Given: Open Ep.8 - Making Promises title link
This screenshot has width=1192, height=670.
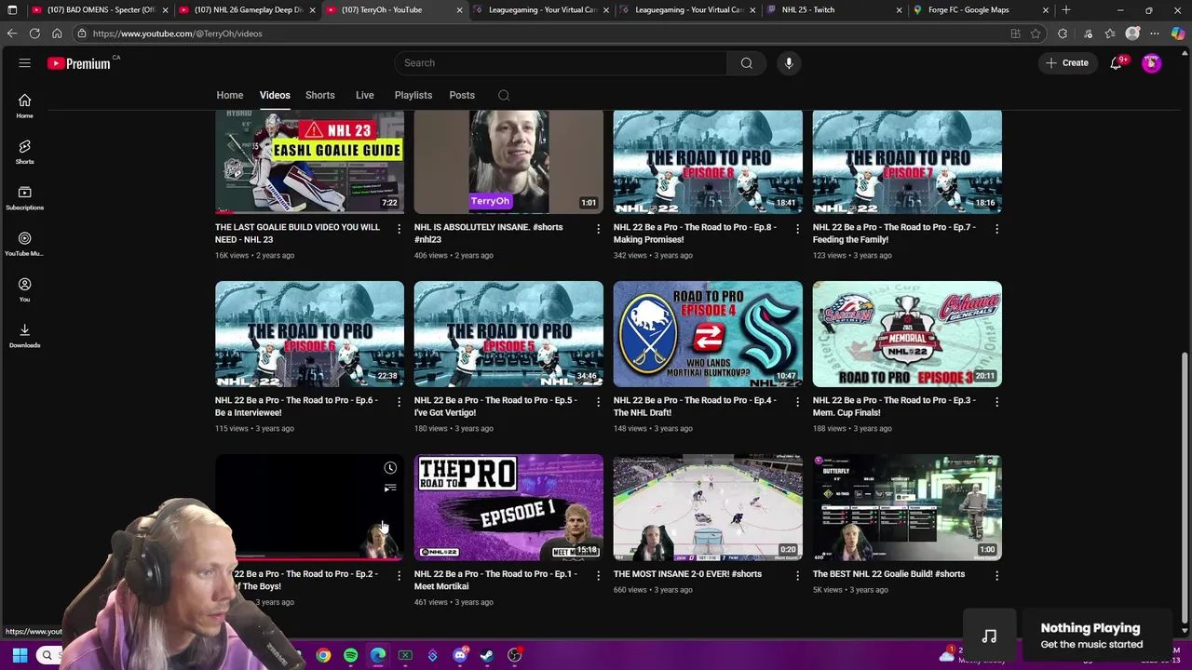Looking at the screenshot, I should 695,234.
